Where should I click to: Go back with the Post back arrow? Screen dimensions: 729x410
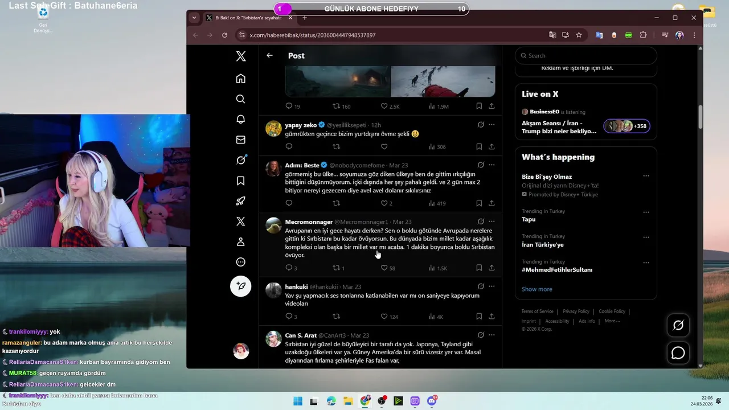pyautogui.click(x=270, y=55)
